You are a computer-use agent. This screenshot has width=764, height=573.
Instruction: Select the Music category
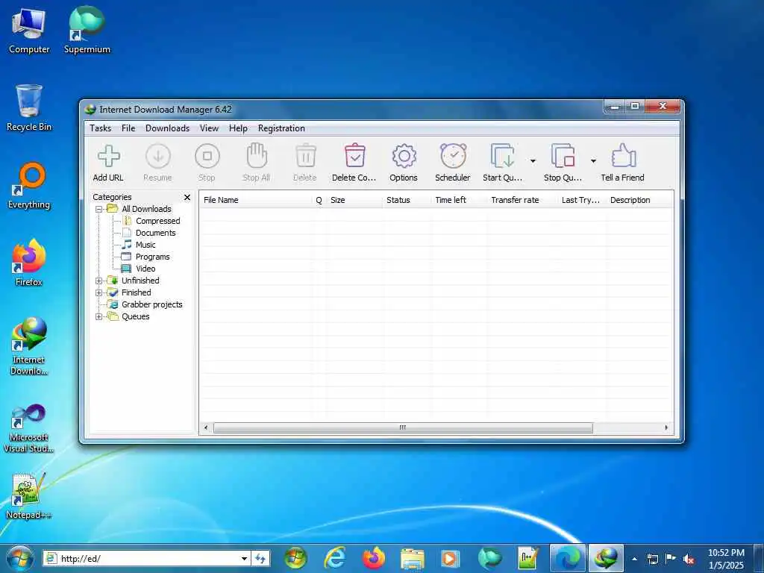(x=145, y=245)
